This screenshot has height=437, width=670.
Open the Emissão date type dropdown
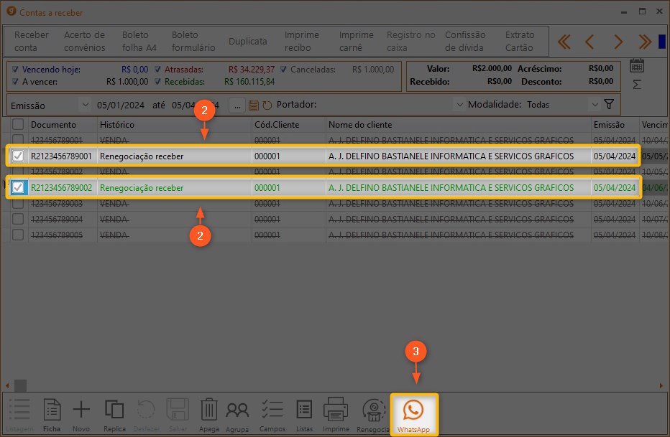tap(86, 105)
